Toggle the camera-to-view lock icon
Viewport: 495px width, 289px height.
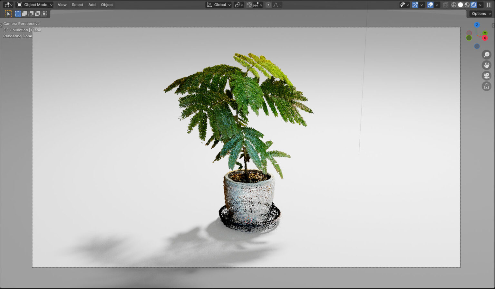click(486, 87)
